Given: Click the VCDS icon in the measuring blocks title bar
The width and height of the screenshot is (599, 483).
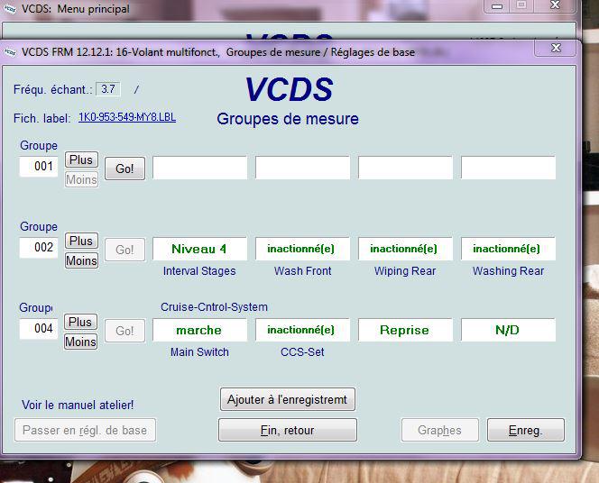Looking at the screenshot, I should pyautogui.click(x=10, y=51).
